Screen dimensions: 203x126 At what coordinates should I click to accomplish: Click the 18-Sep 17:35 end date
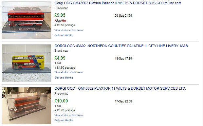123,59
